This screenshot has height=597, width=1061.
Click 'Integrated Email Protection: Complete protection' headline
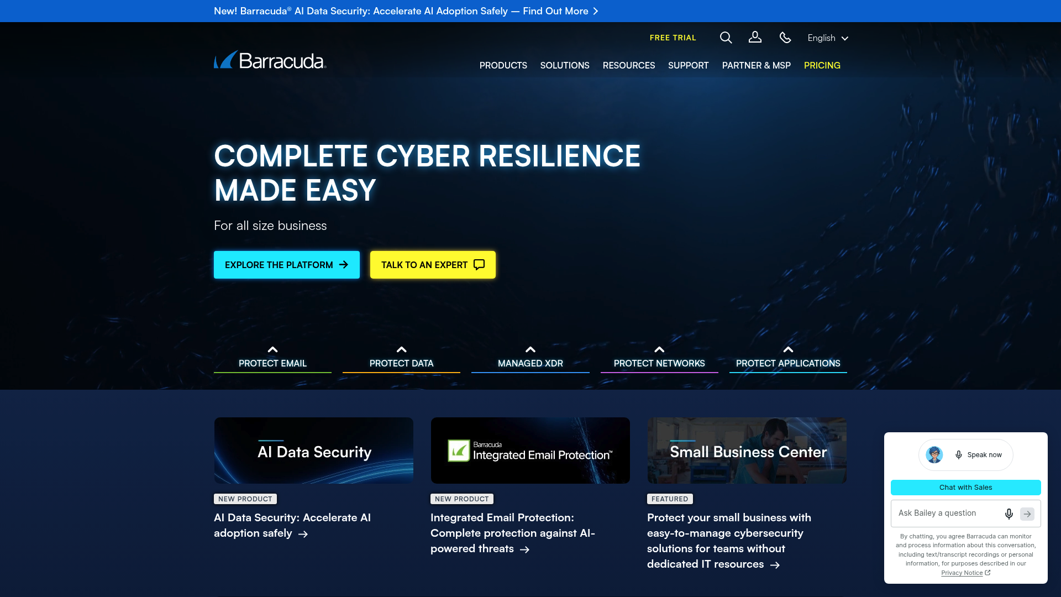click(513, 533)
